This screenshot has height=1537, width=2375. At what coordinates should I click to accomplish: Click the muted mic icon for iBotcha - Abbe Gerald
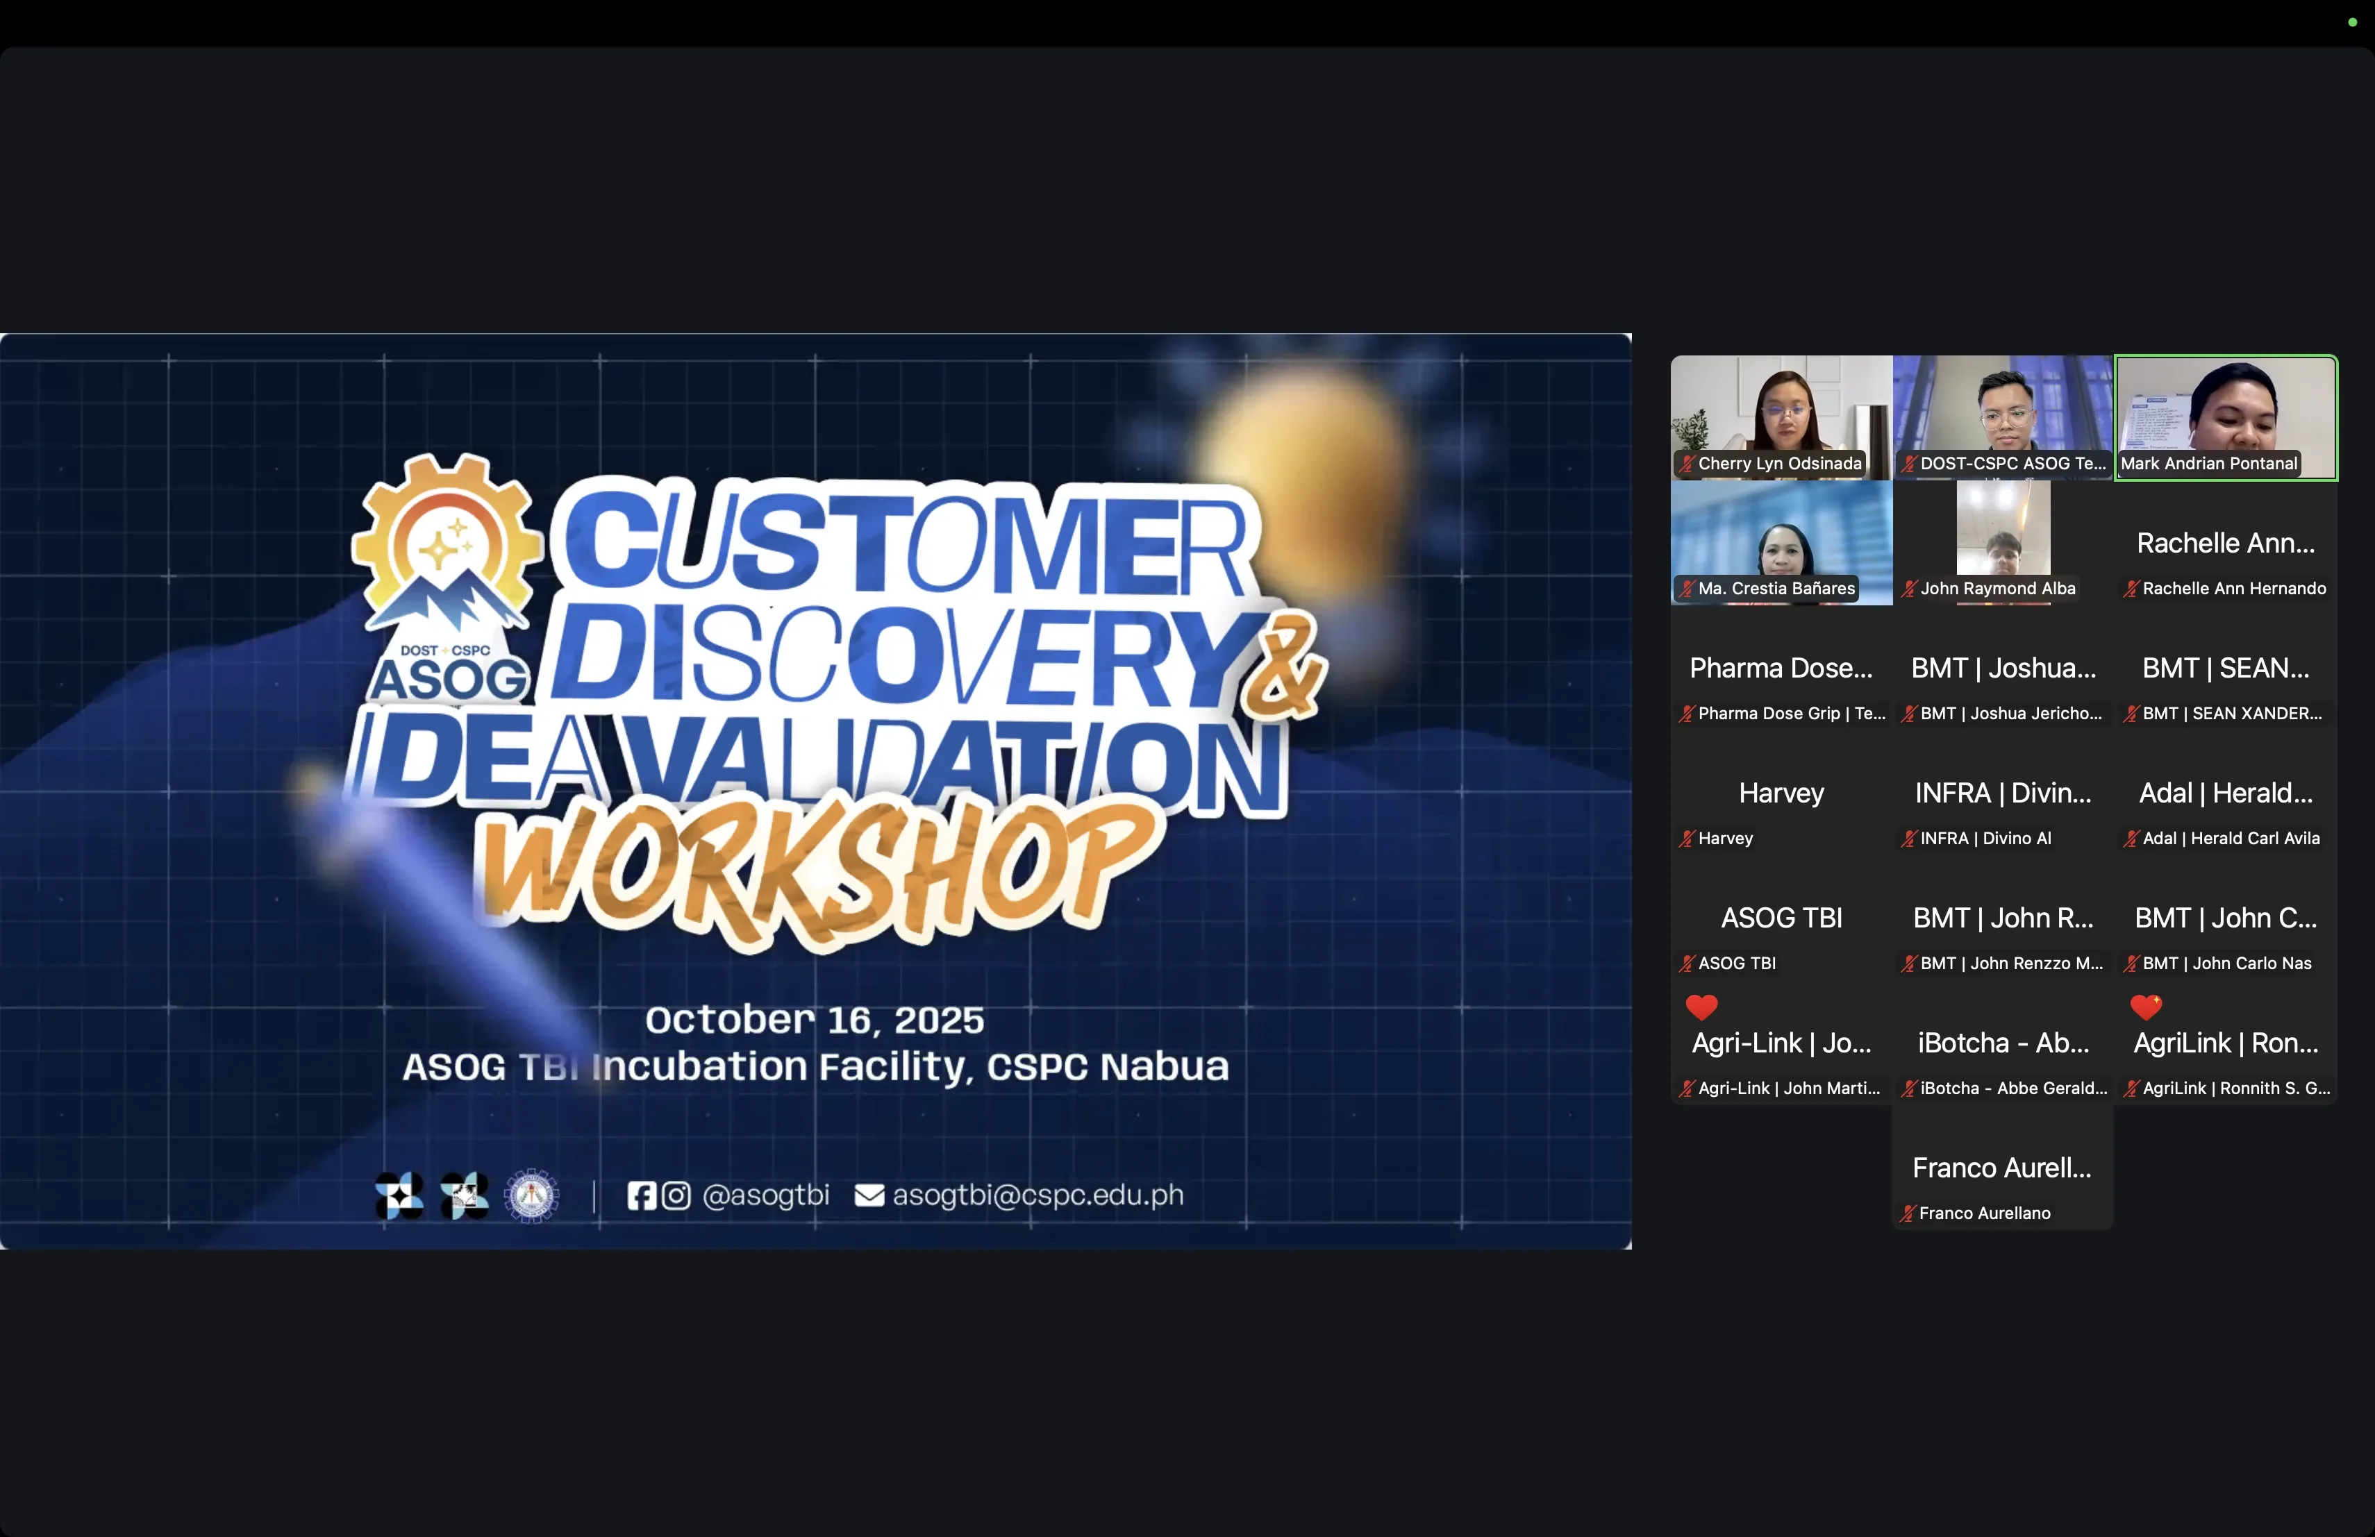1909,1088
